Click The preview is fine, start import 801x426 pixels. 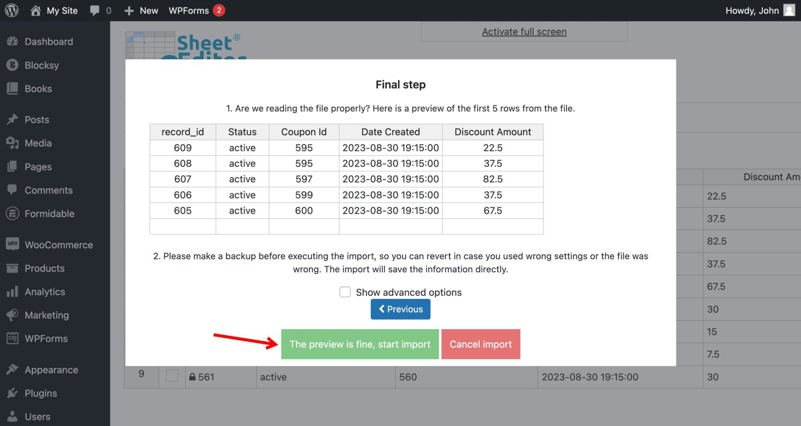tap(359, 344)
